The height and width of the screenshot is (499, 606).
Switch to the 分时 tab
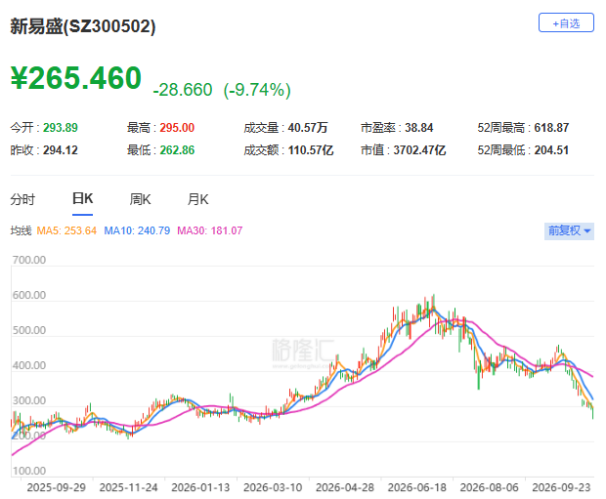point(22,199)
